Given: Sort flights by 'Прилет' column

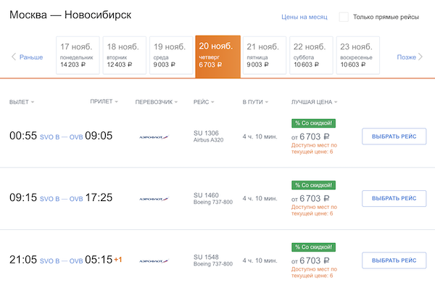Looking at the screenshot, I should tap(104, 102).
